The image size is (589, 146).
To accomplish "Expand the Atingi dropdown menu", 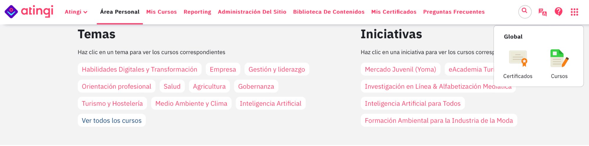I will click(76, 12).
